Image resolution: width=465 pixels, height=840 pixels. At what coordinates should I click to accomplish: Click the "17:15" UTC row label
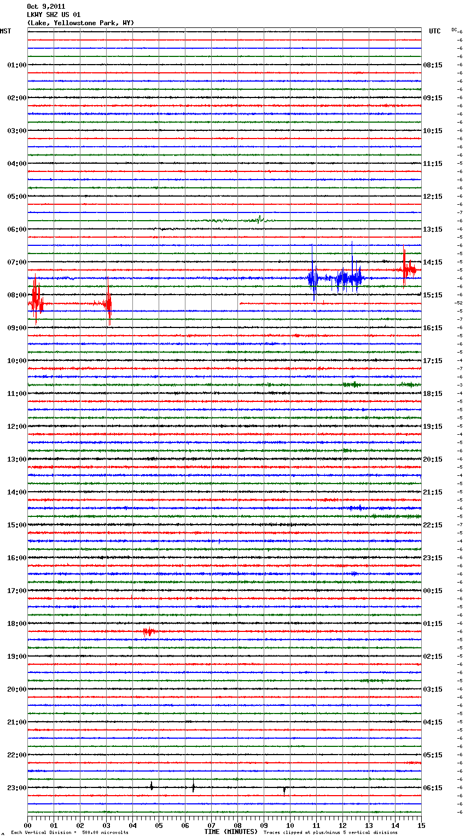(x=433, y=361)
